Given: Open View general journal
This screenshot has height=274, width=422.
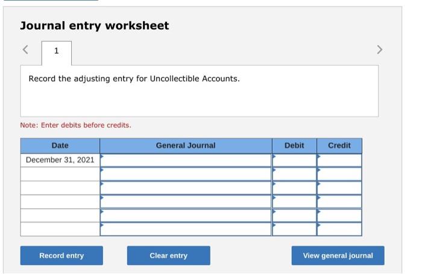Looking at the screenshot, I should point(338,255).
